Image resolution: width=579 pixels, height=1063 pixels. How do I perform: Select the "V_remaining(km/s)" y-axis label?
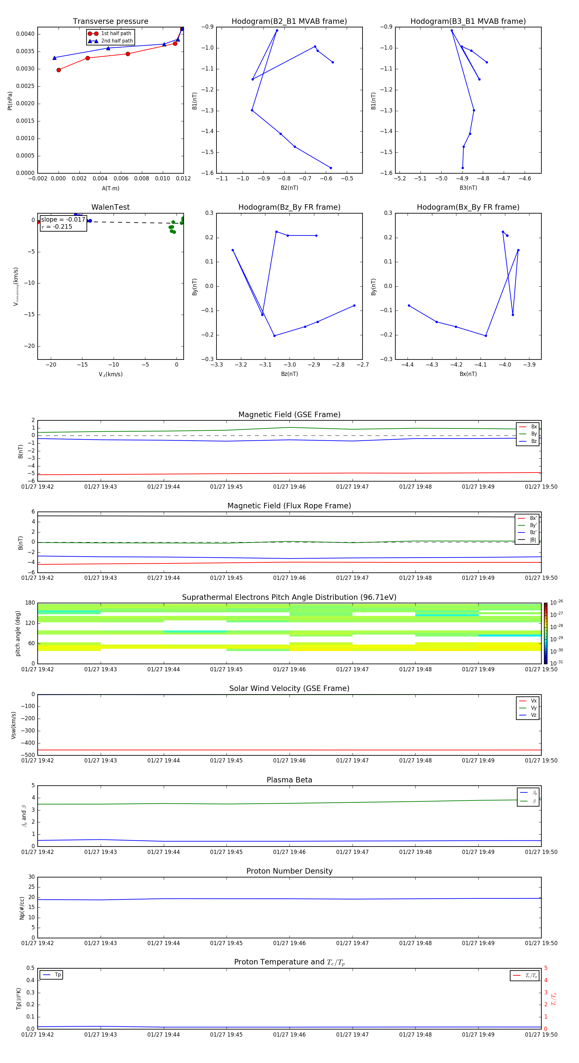pyautogui.click(x=16, y=286)
